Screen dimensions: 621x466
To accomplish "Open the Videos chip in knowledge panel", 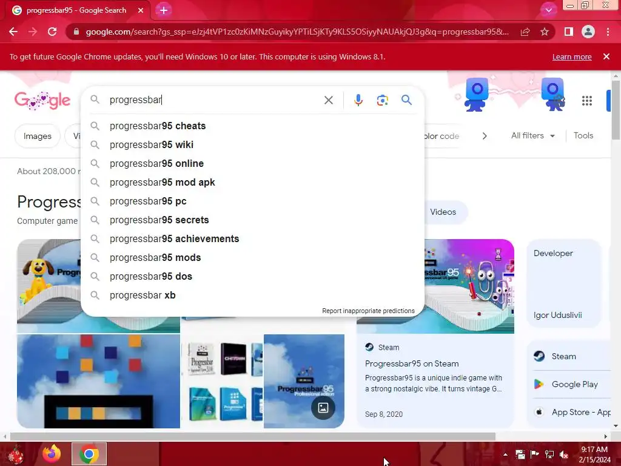I will [x=443, y=212].
